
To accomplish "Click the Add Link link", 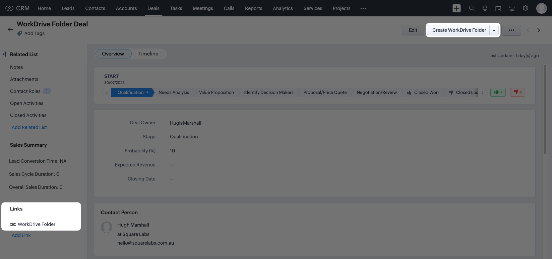I will [21, 235].
